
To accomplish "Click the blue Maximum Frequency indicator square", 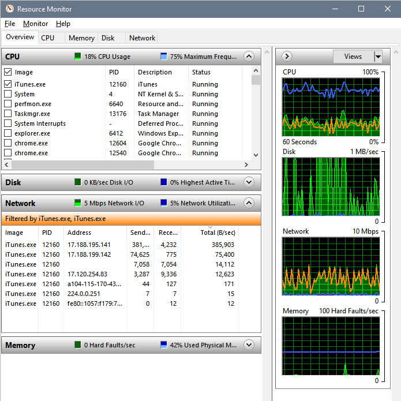I will point(163,57).
